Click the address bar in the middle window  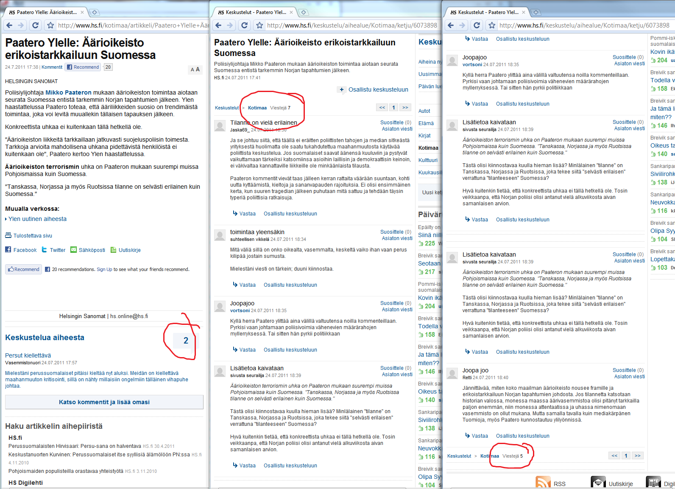click(x=352, y=25)
